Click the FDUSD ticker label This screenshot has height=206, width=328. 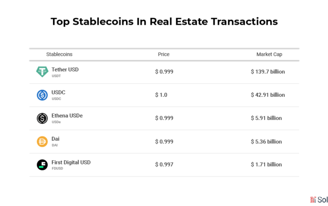click(57, 169)
